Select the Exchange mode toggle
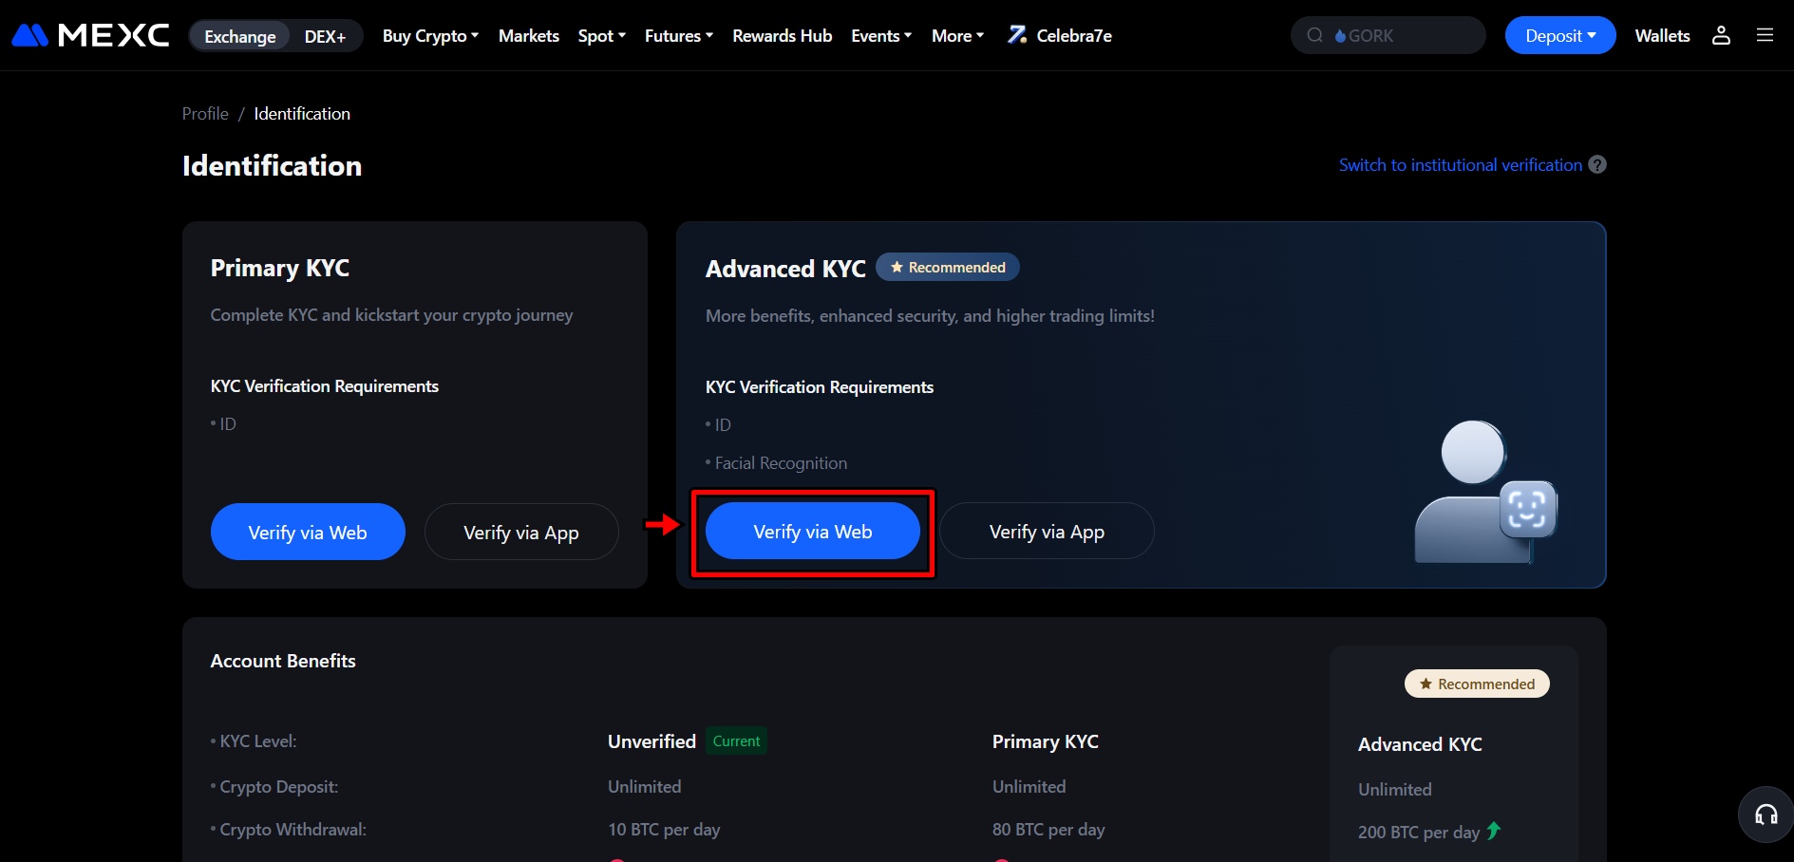 [239, 35]
